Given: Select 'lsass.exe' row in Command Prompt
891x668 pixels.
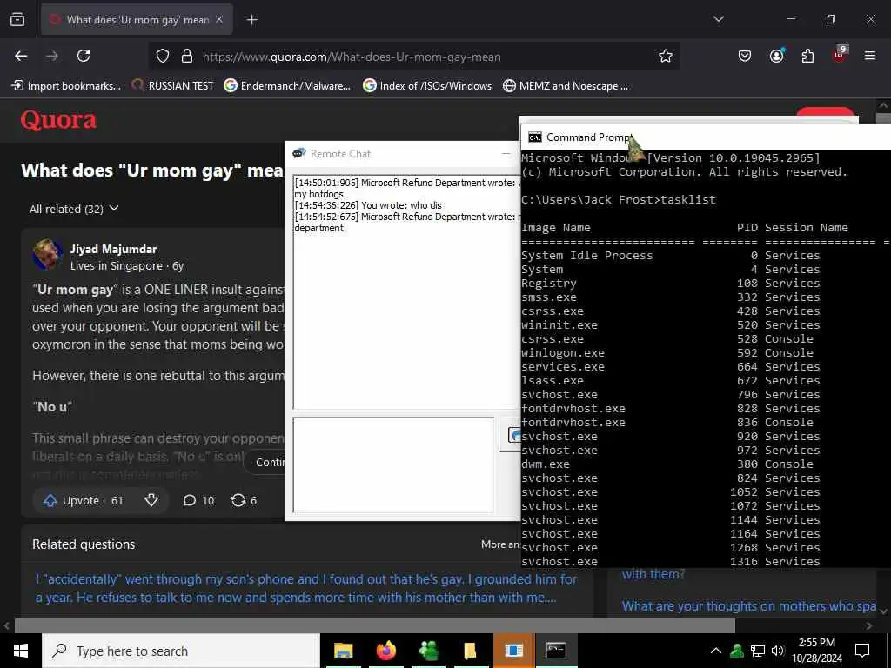Looking at the screenshot, I should 671,381.
